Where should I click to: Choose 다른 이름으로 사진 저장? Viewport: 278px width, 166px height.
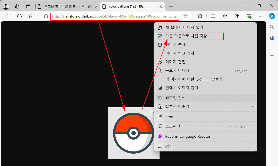coord(206,36)
